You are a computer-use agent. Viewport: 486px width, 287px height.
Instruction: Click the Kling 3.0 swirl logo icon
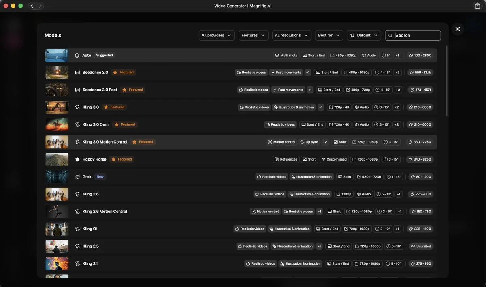pyautogui.click(x=77, y=107)
